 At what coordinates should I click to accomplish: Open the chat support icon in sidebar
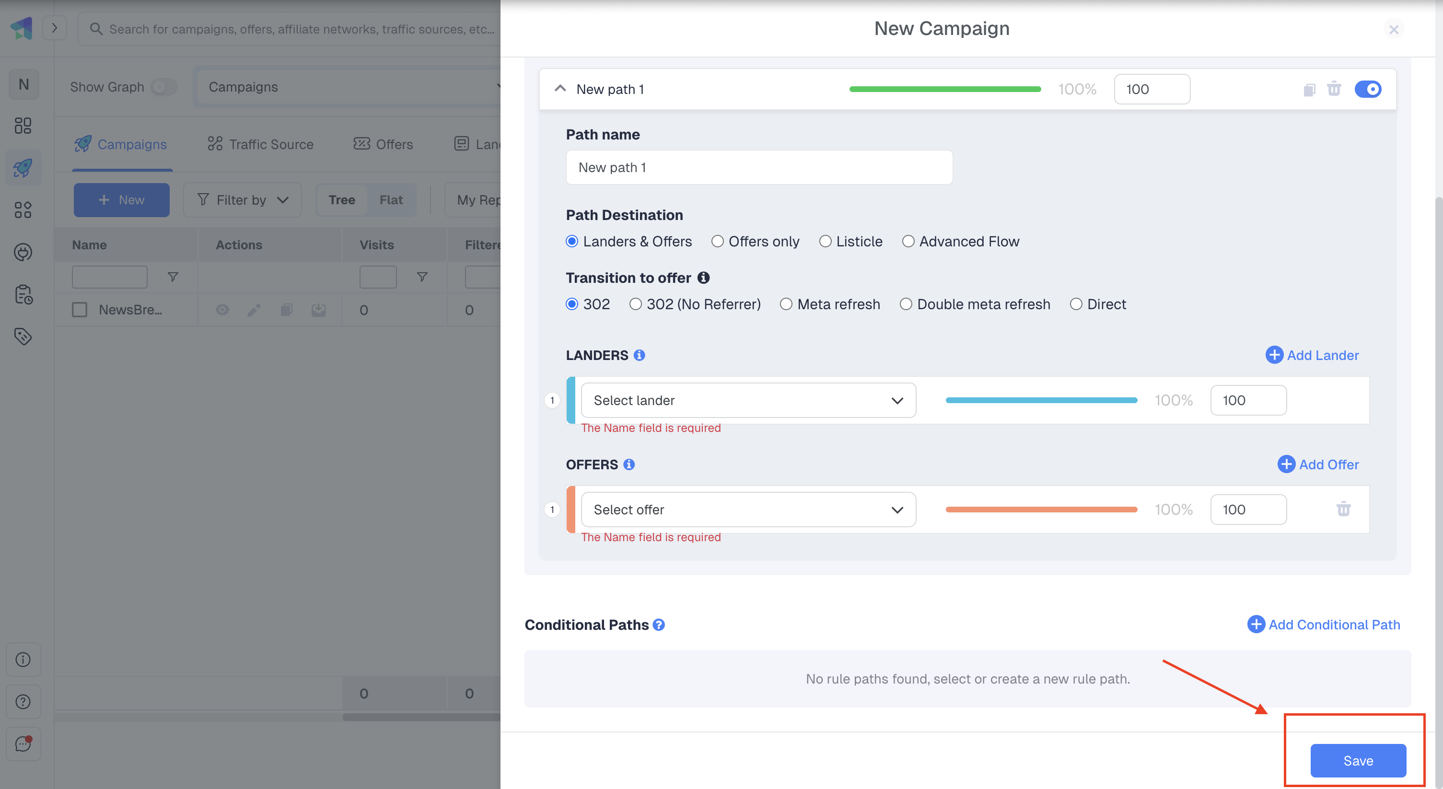[x=23, y=743]
